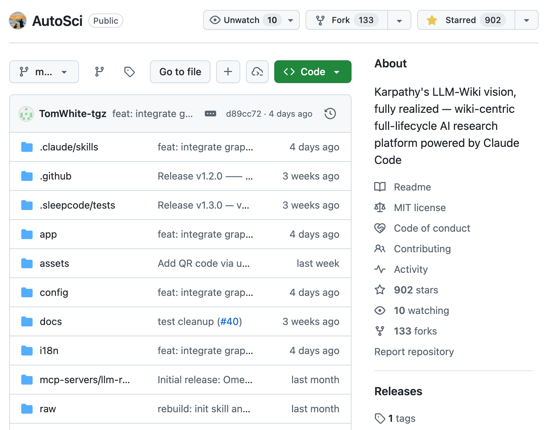View the 10 watching link
This screenshot has width=545, height=430.
pos(421,310)
